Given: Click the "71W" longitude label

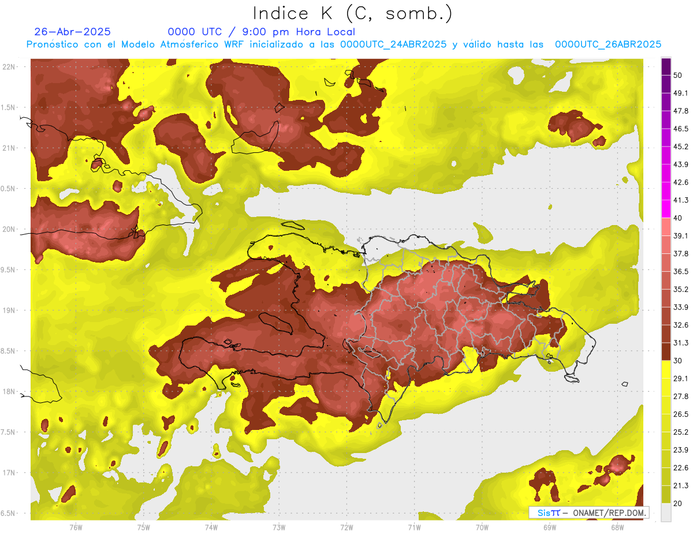Looking at the screenshot, I should pos(414,527).
